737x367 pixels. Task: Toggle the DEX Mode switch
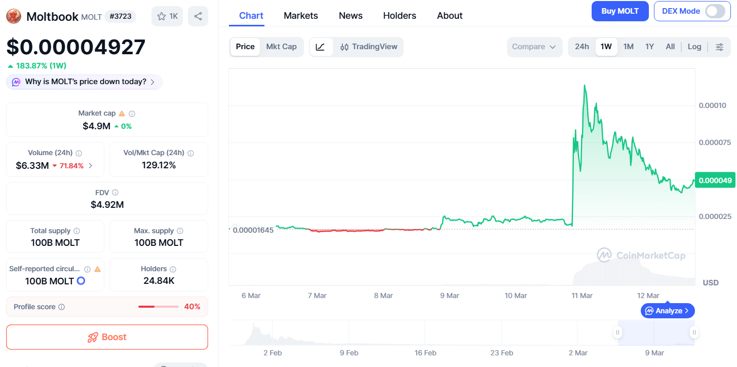[715, 11]
